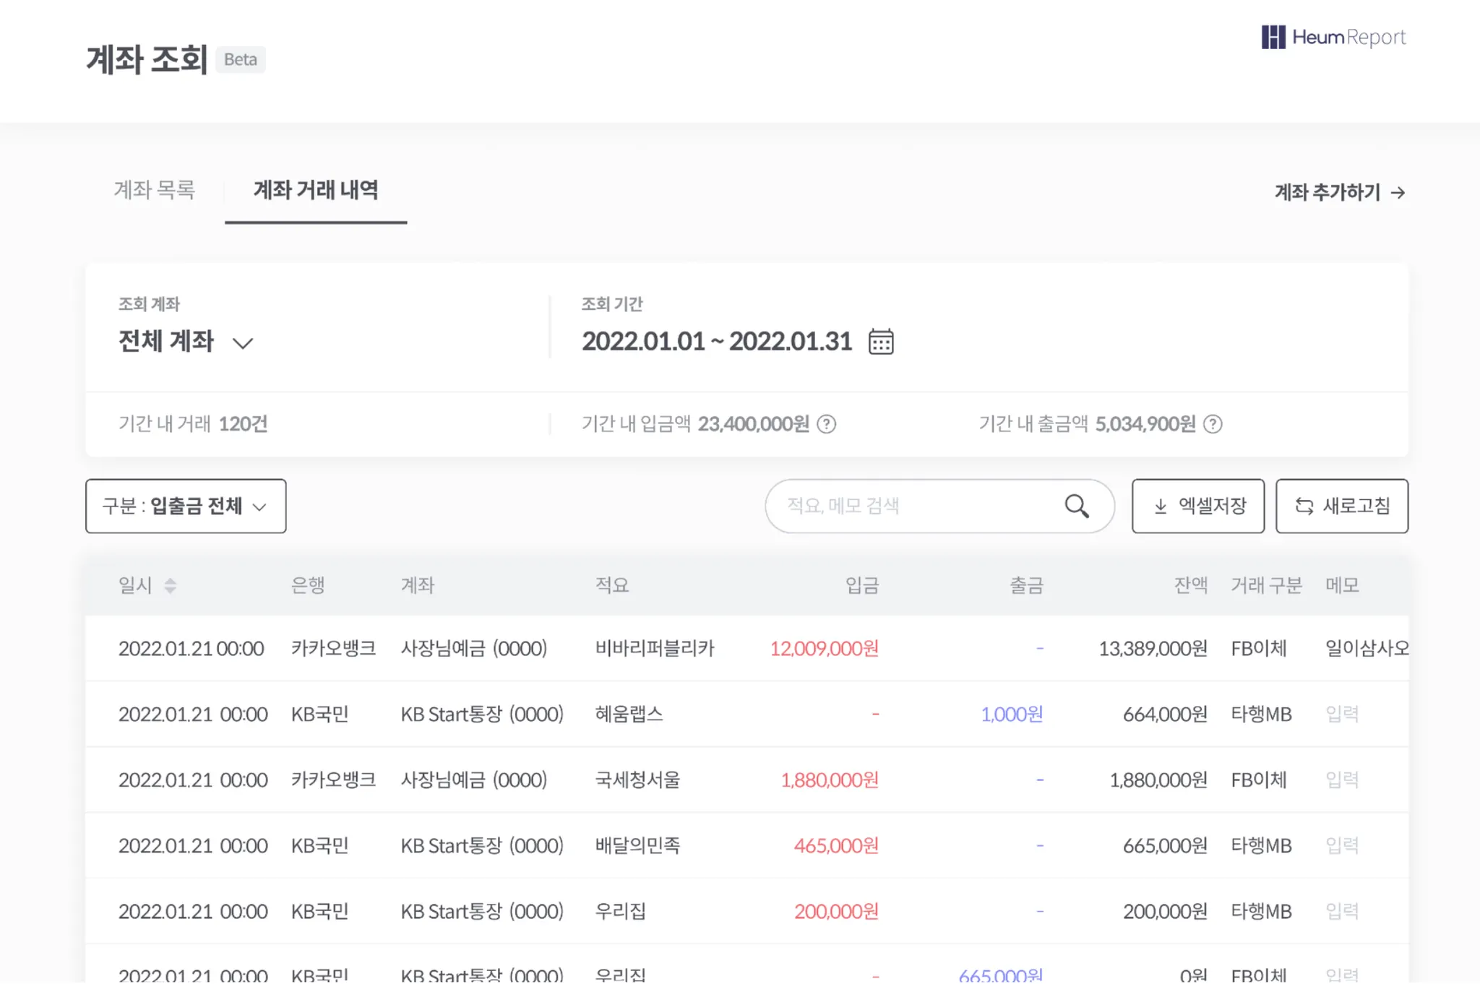The width and height of the screenshot is (1480, 984).
Task: Switch to 계좌 목록 tab
Action: (x=155, y=190)
